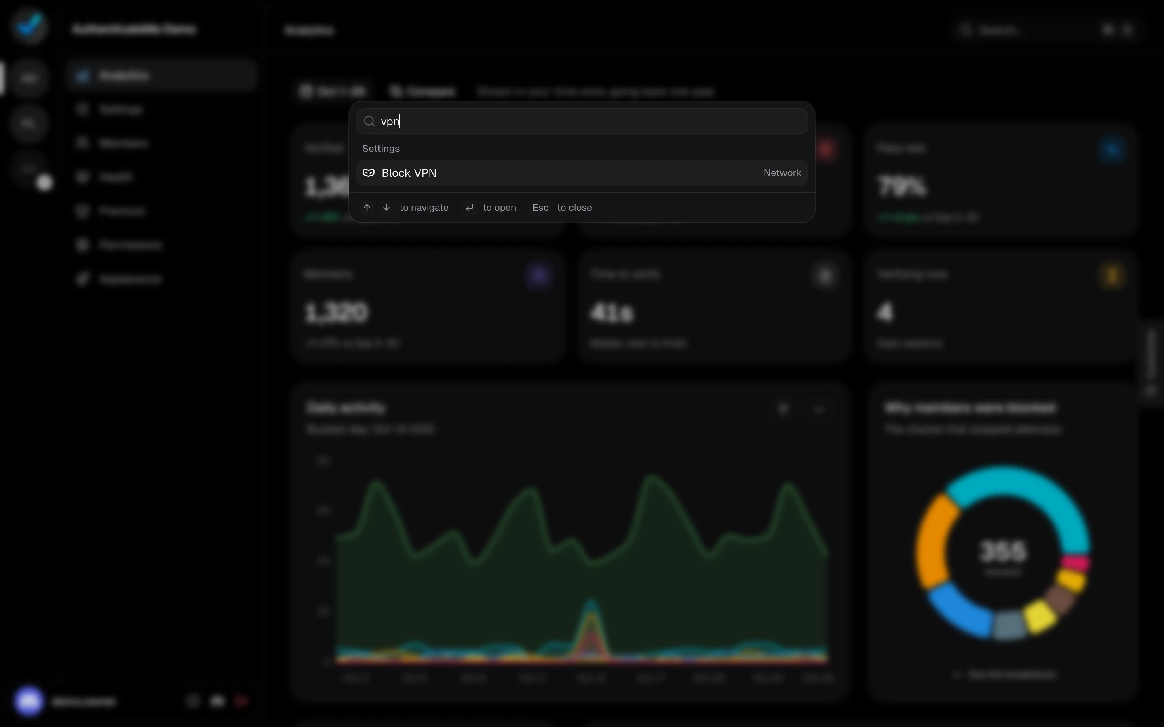Click the "Network" label on the result row

coord(782,173)
